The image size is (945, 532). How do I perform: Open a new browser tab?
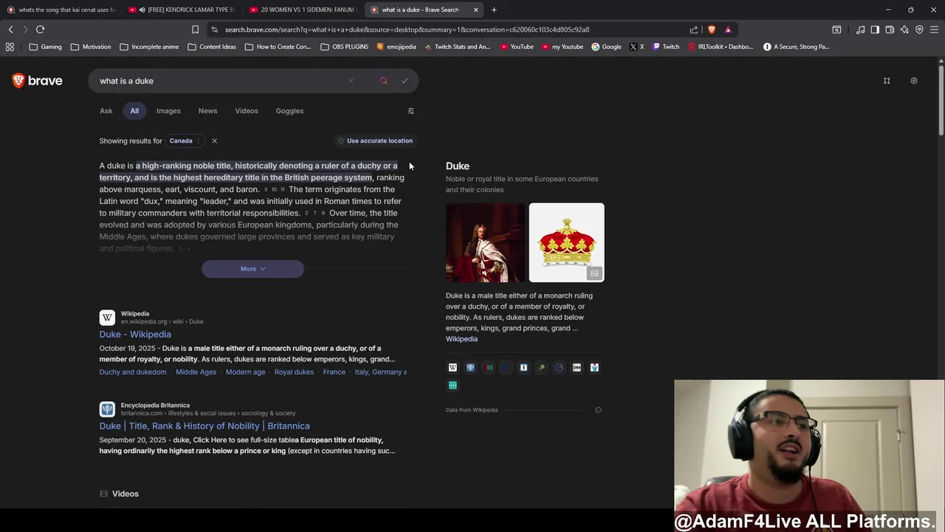494,10
